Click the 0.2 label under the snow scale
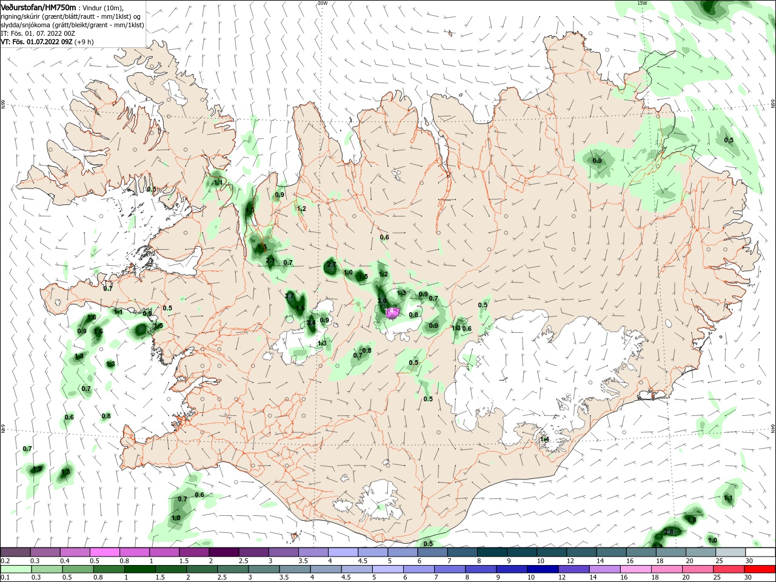The height and width of the screenshot is (582, 776). [5, 561]
